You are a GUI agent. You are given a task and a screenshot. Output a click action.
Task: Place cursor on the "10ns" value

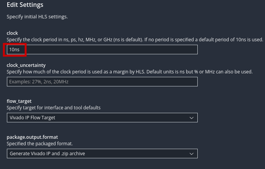[15, 50]
